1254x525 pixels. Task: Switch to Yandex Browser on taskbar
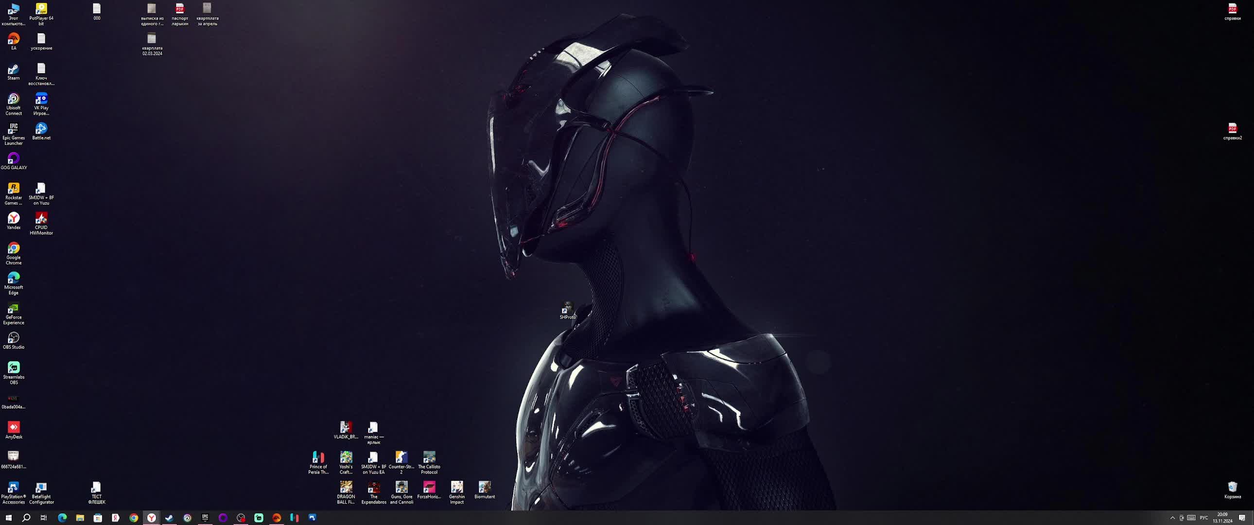point(151,518)
